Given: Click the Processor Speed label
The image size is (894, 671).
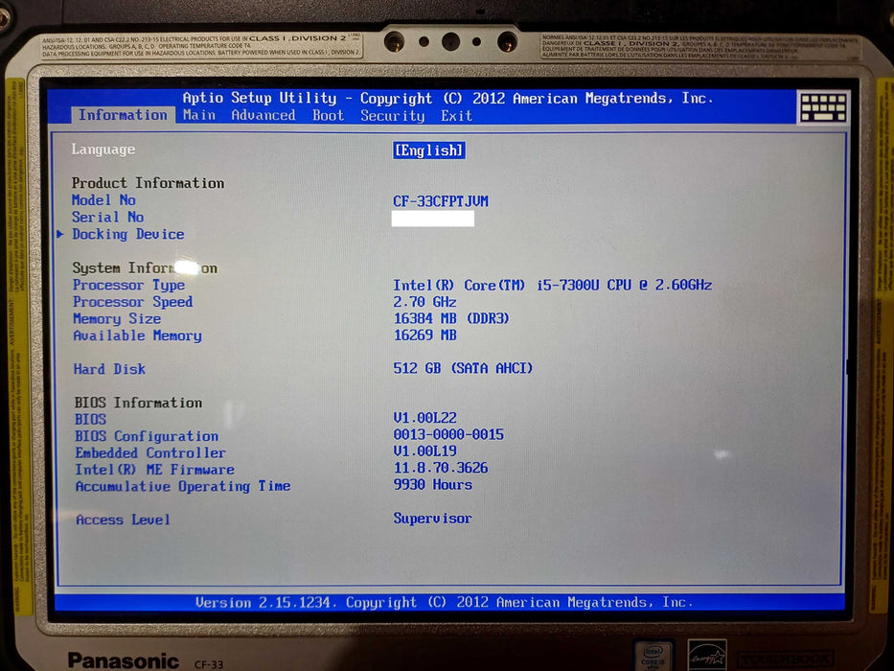Looking at the screenshot, I should pyautogui.click(x=133, y=302).
